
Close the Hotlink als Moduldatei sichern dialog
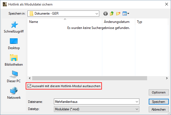tap(167, 4)
